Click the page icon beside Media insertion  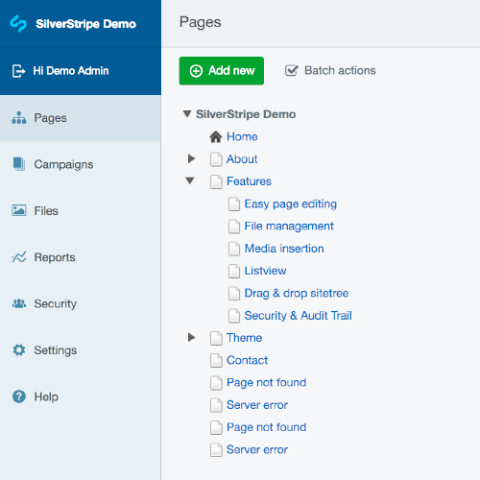(x=234, y=249)
